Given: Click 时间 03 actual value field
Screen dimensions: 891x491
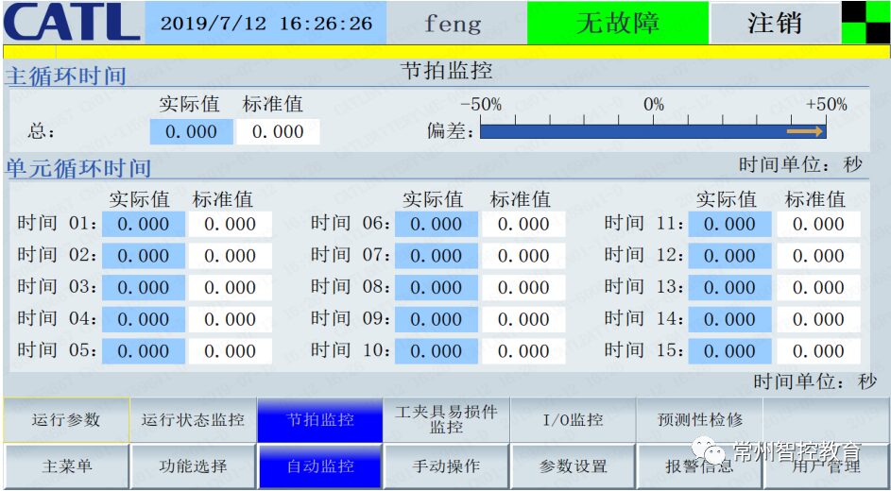Looking at the screenshot, I should pyautogui.click(x=144, y=288).
